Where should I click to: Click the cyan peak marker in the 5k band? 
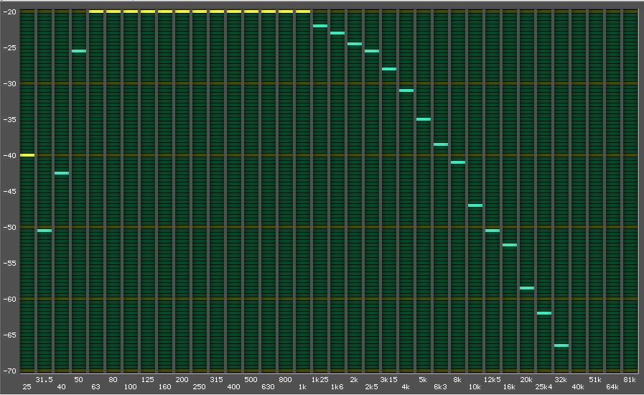[x=424, y=119]
